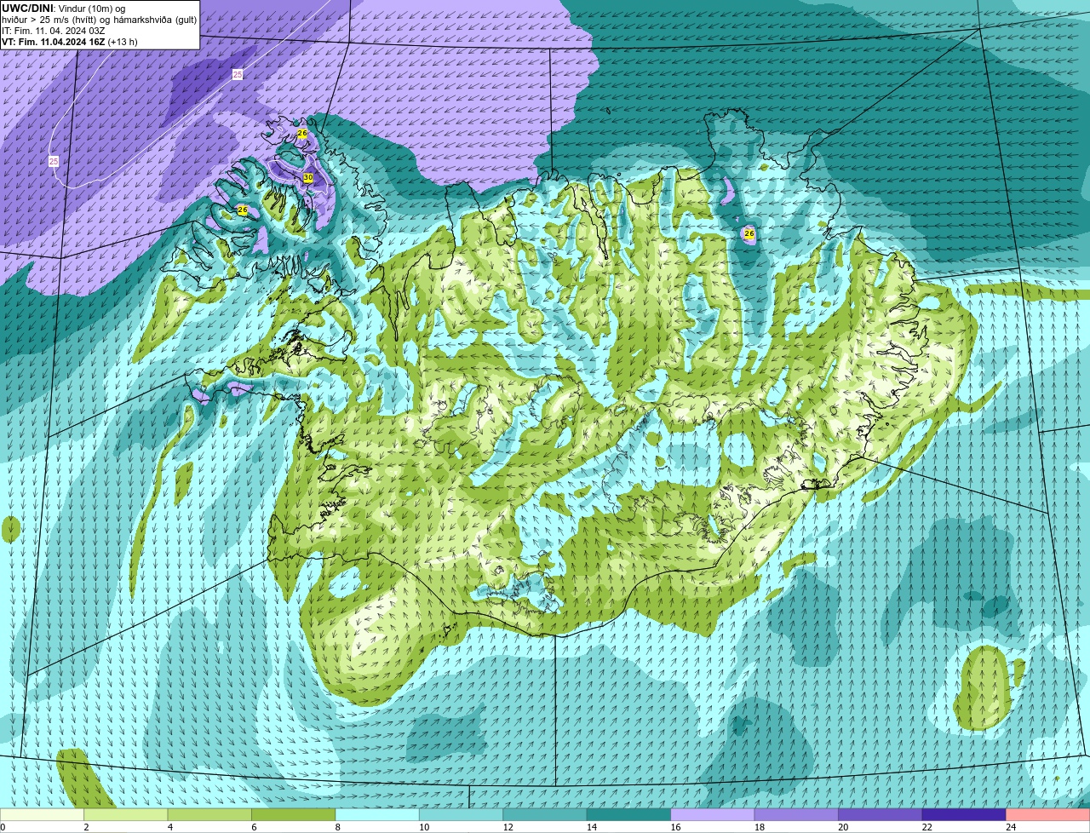Click the "hviður > 25 m/s (hvítt)" legend text line

tap(99, 20)
